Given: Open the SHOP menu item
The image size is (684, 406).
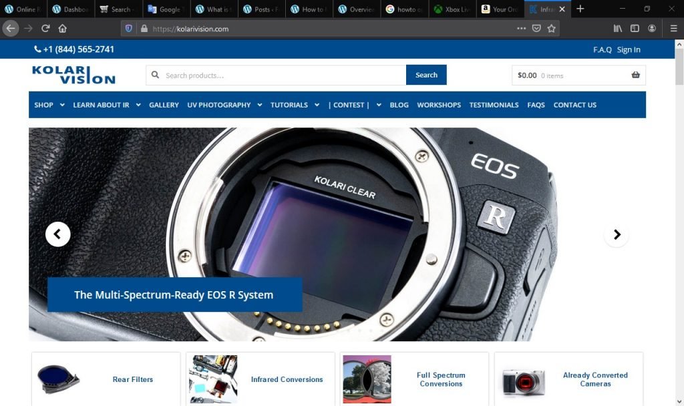Looking at the screenshot, I should (x=43, y=105).
